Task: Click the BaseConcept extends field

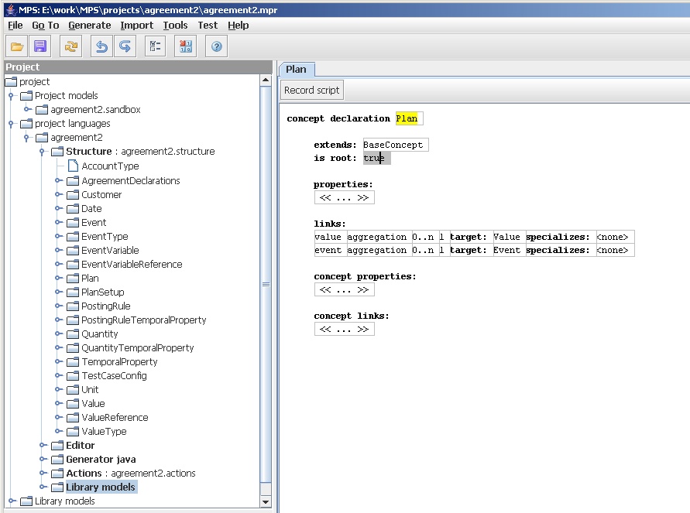Action: (393, 145)
